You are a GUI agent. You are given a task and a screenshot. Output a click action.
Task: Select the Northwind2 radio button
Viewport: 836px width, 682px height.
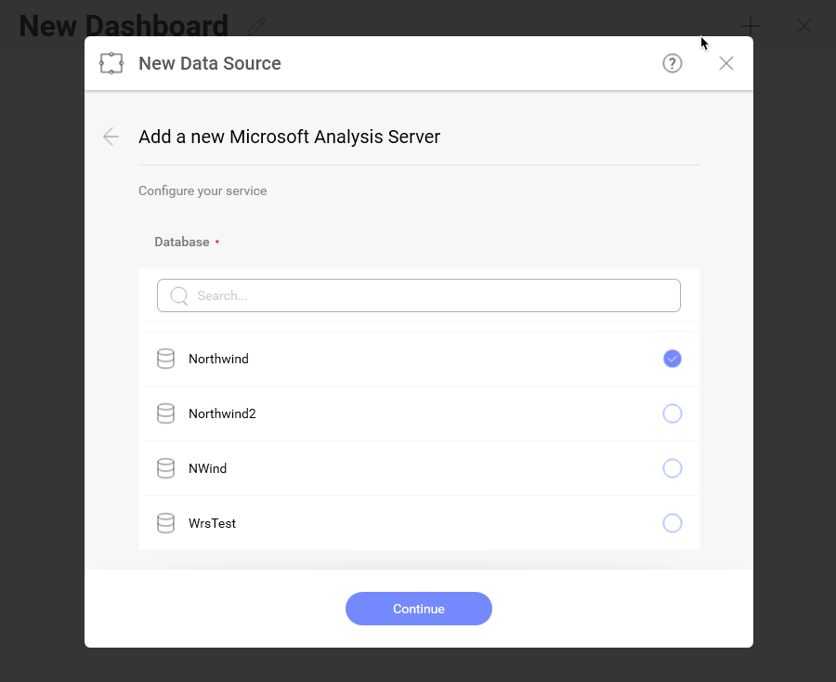(672, 413)
